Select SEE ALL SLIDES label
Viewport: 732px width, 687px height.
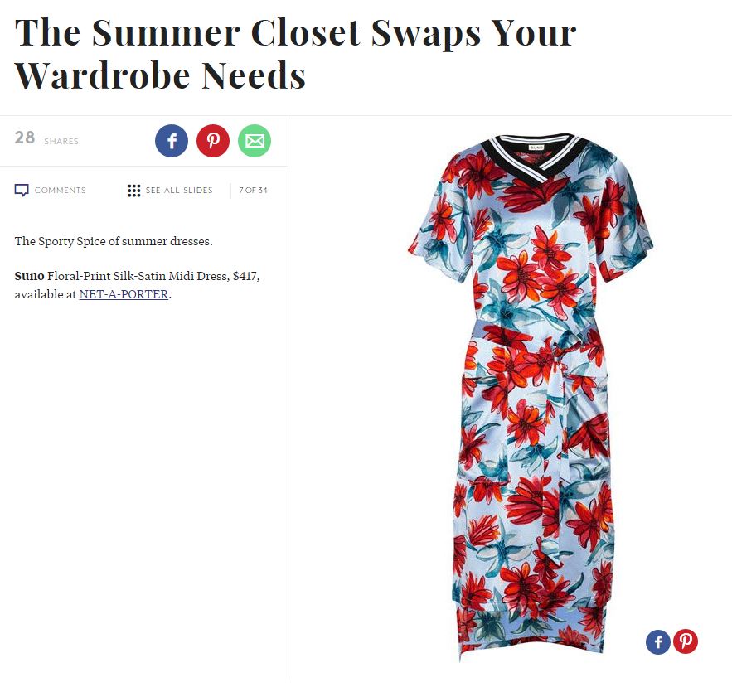[x=179, y=191]
